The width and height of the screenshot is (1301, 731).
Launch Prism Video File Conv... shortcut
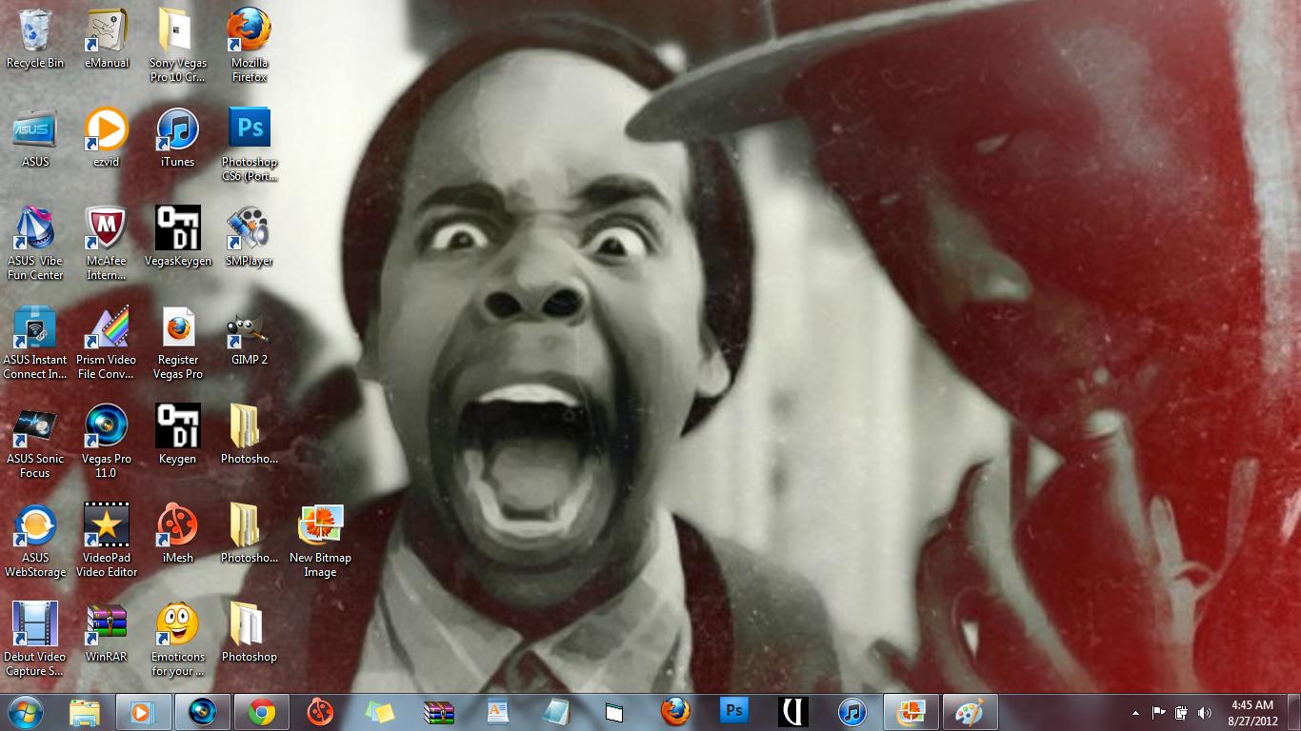tap(107, 343)
